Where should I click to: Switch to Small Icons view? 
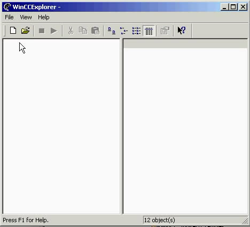pyautogui.click(x=124, y=31)
